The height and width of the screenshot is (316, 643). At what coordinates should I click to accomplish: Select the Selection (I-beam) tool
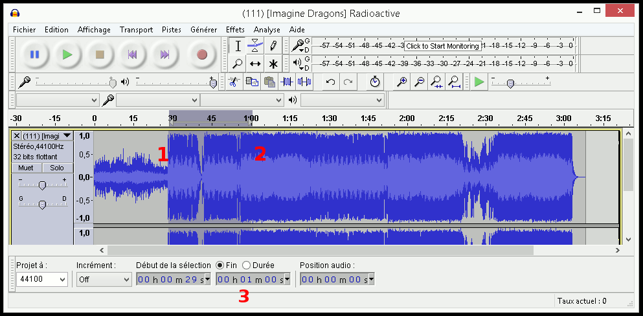tap(238, 46)
